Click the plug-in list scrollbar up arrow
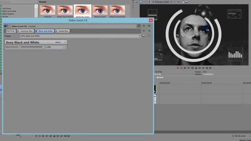Screen dimensions: 251x141 pyautogui.click(x=36, y=6)
